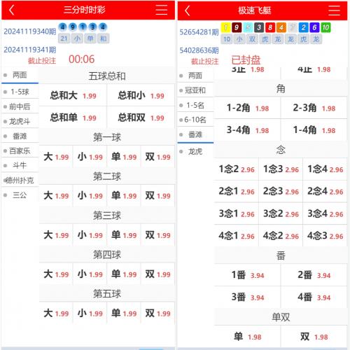Select 总和大 1.99 bet option
The height and width of the screenshot is (350, 350).
tap(73, 95)
